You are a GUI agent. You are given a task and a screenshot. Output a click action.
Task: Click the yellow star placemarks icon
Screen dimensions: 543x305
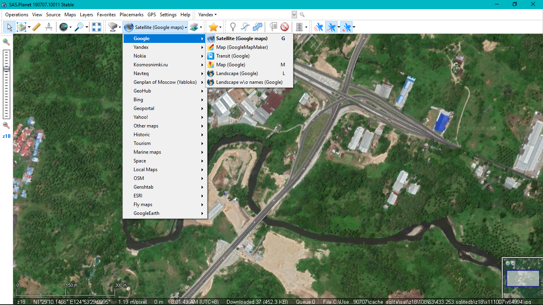(x=214, y=27)
